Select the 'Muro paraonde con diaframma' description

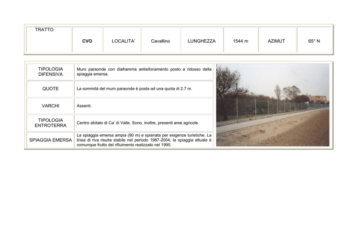click(x=143, y=72)
